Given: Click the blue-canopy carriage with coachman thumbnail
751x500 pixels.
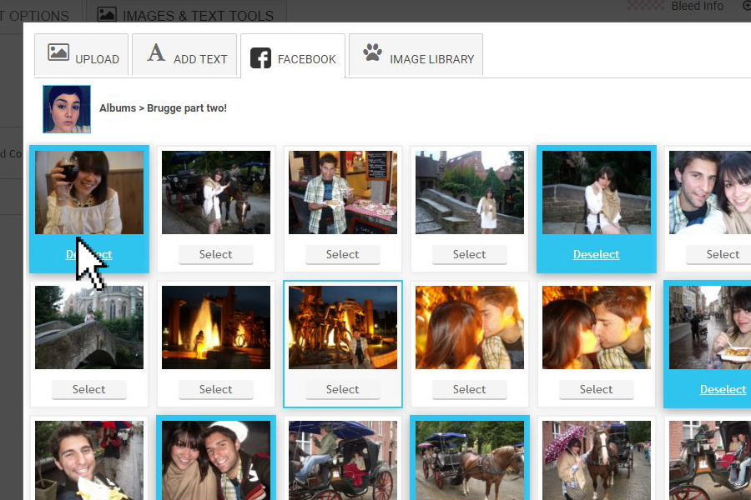Looking at the screenshot, I should pos(343,460).
